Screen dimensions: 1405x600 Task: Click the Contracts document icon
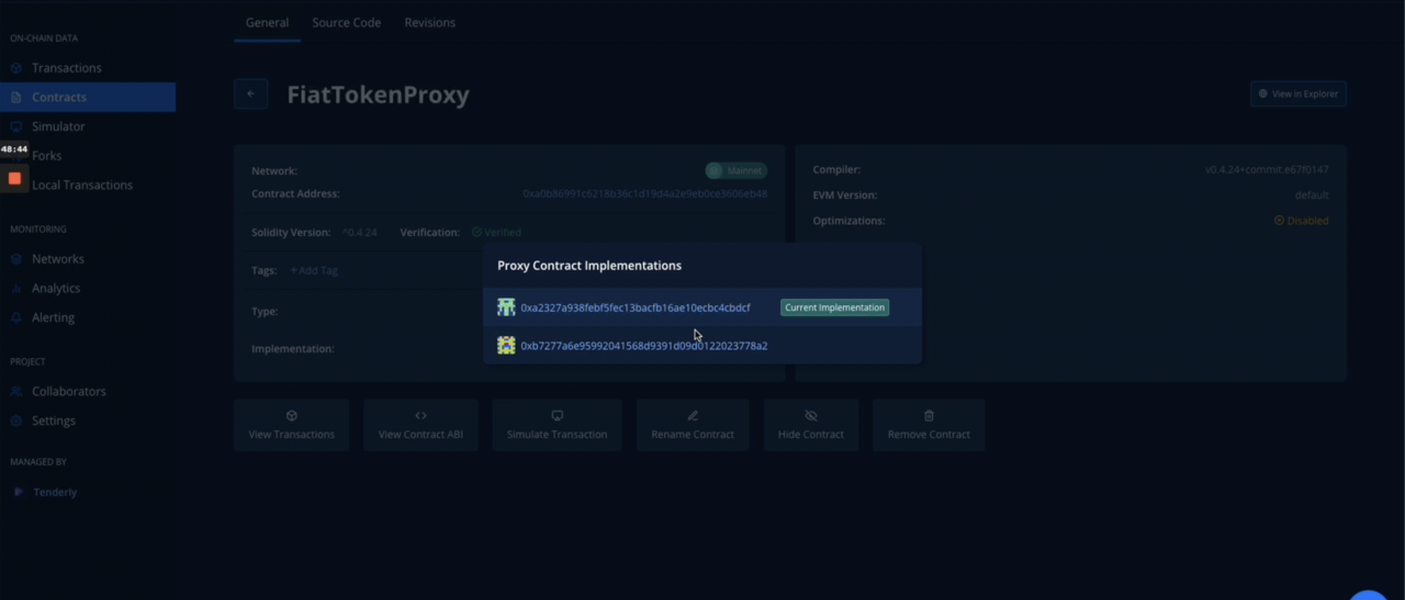point(17,97)
